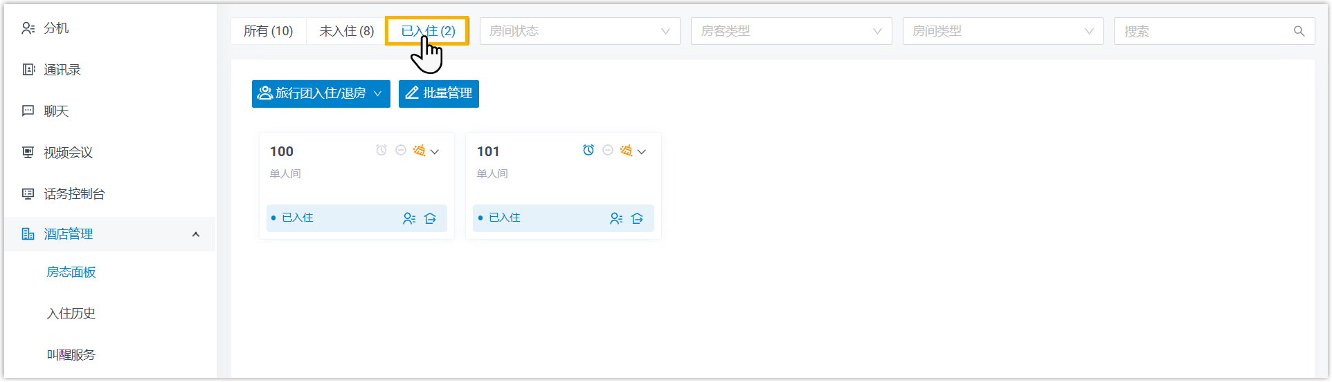
Task: Click the guest info icon on room 101
Action: click(x=616, y=218)
